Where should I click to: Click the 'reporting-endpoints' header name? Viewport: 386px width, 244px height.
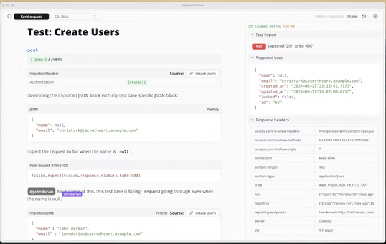point(270,212)
